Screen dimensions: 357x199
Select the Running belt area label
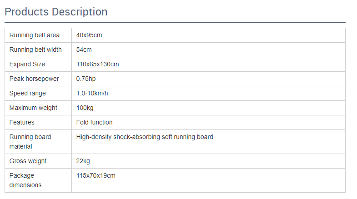(34, 35)
